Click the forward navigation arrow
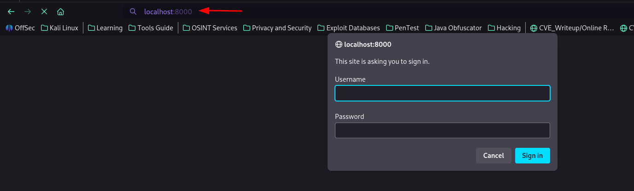The image size is (634, 191). click(28, 11)
